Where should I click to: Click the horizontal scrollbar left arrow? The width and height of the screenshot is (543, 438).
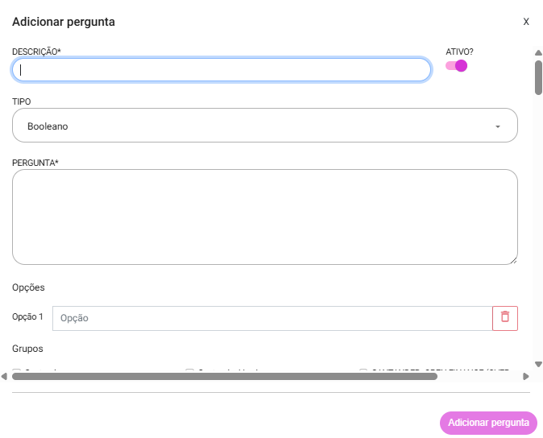[x=4, y=376]
